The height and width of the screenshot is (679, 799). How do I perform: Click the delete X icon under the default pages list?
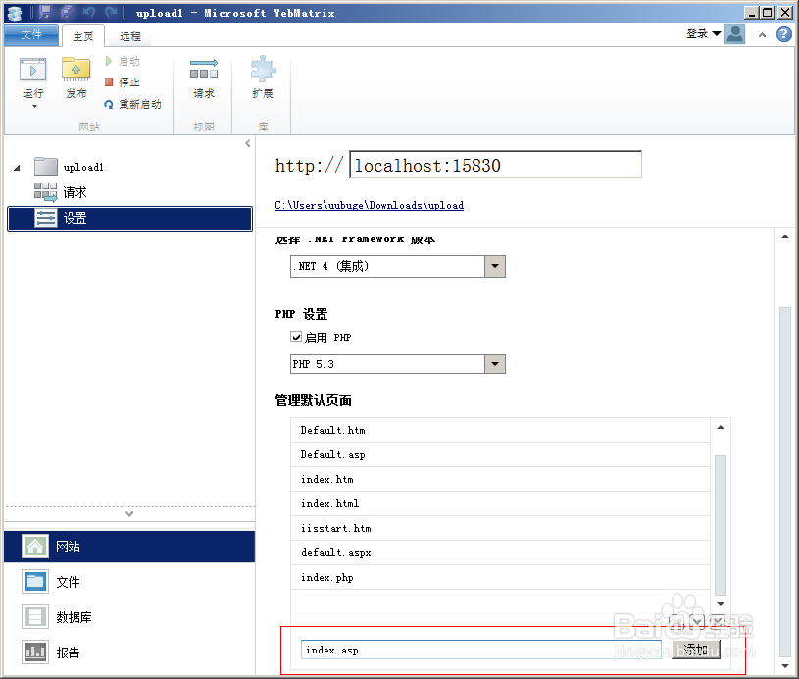(x=718, y=621)
